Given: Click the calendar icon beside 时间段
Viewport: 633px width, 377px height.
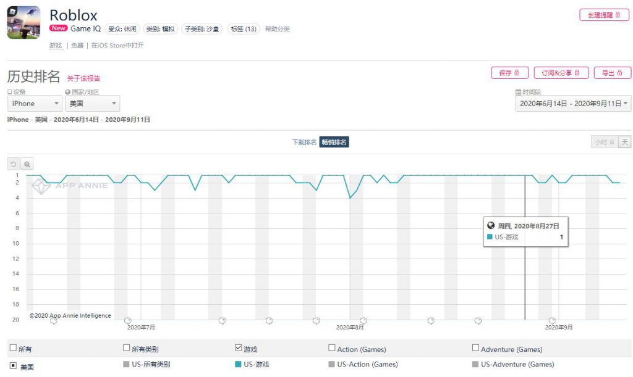Looking at the screenshot, I should point(519,92).
